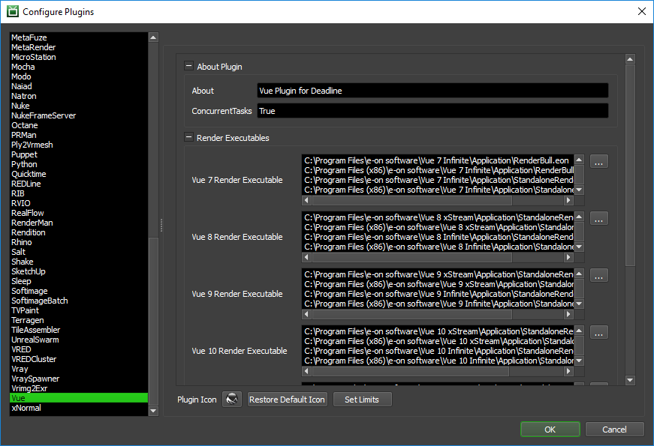Select NukeFrameServer in the plugin list
654x446 pixels.
pyautogui.click(x=79, y=115)
